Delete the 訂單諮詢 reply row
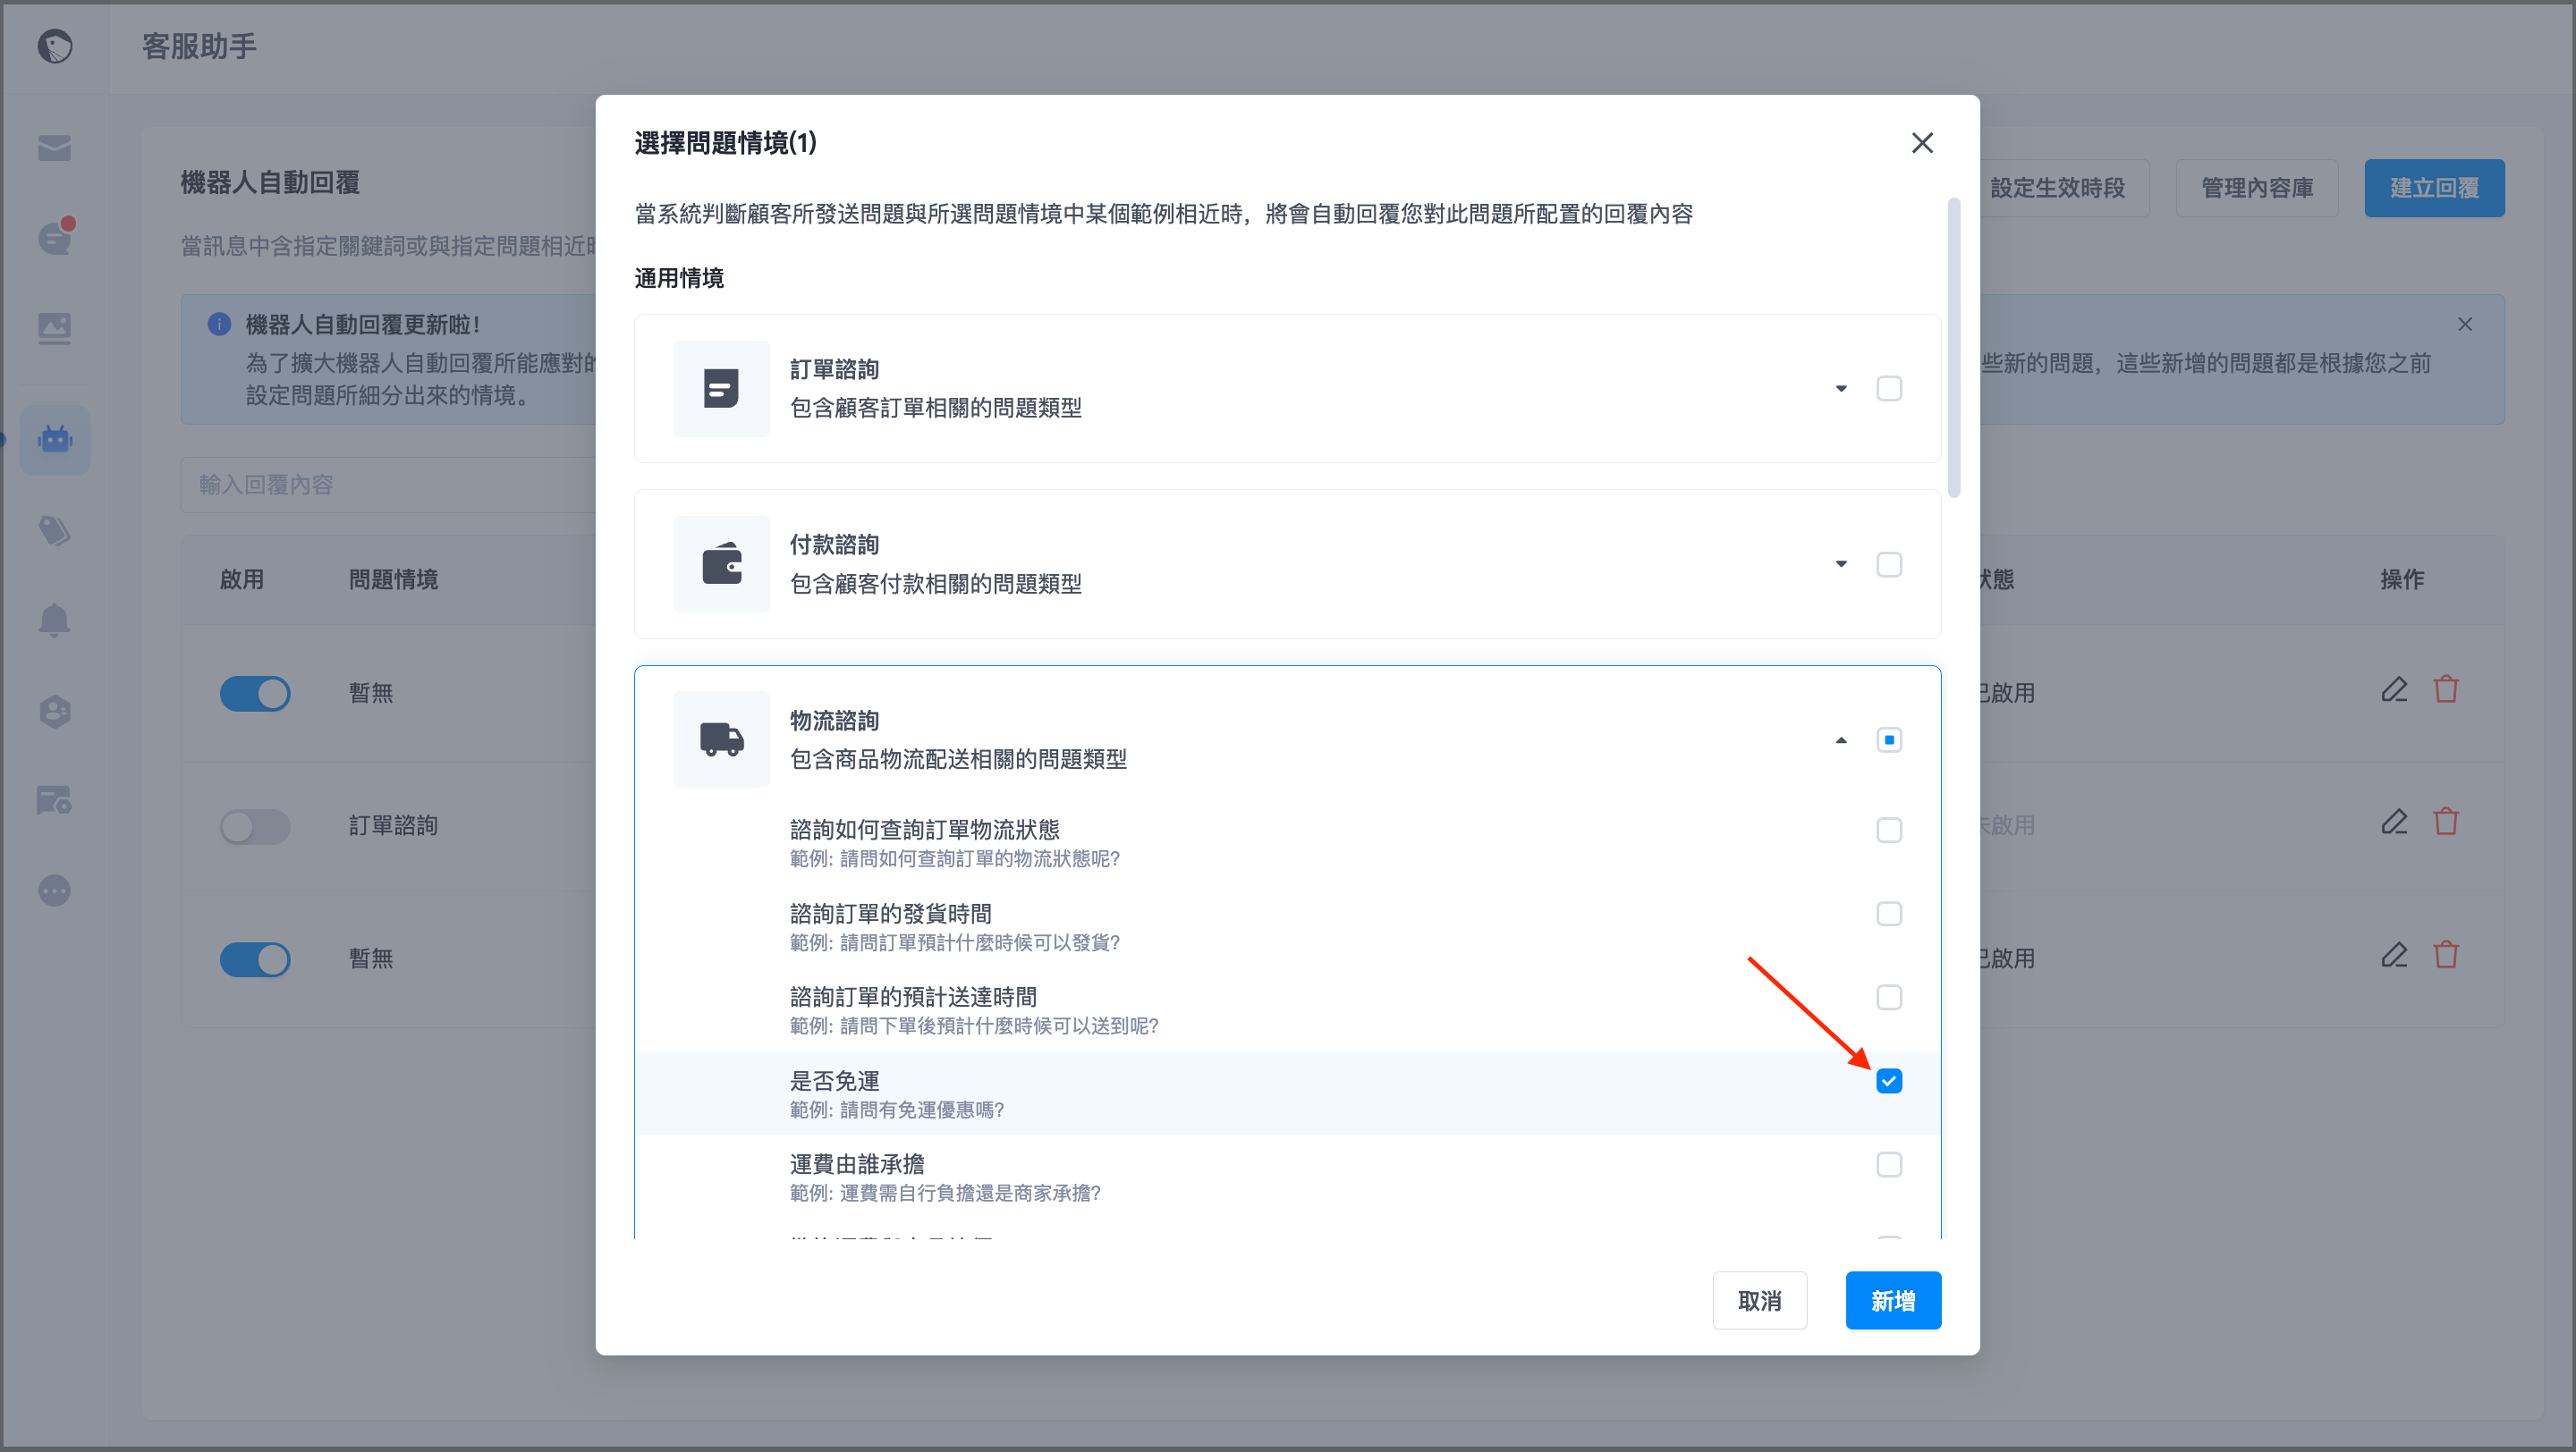This screenshot has height=1452, width=2576. pos(2446,823)
